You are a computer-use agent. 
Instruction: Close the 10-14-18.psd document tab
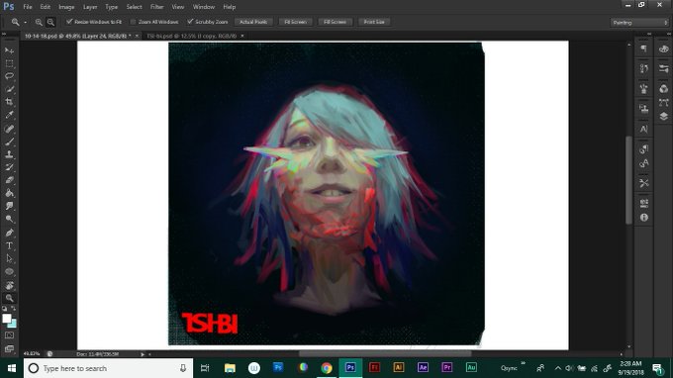(x=137, y=36)
